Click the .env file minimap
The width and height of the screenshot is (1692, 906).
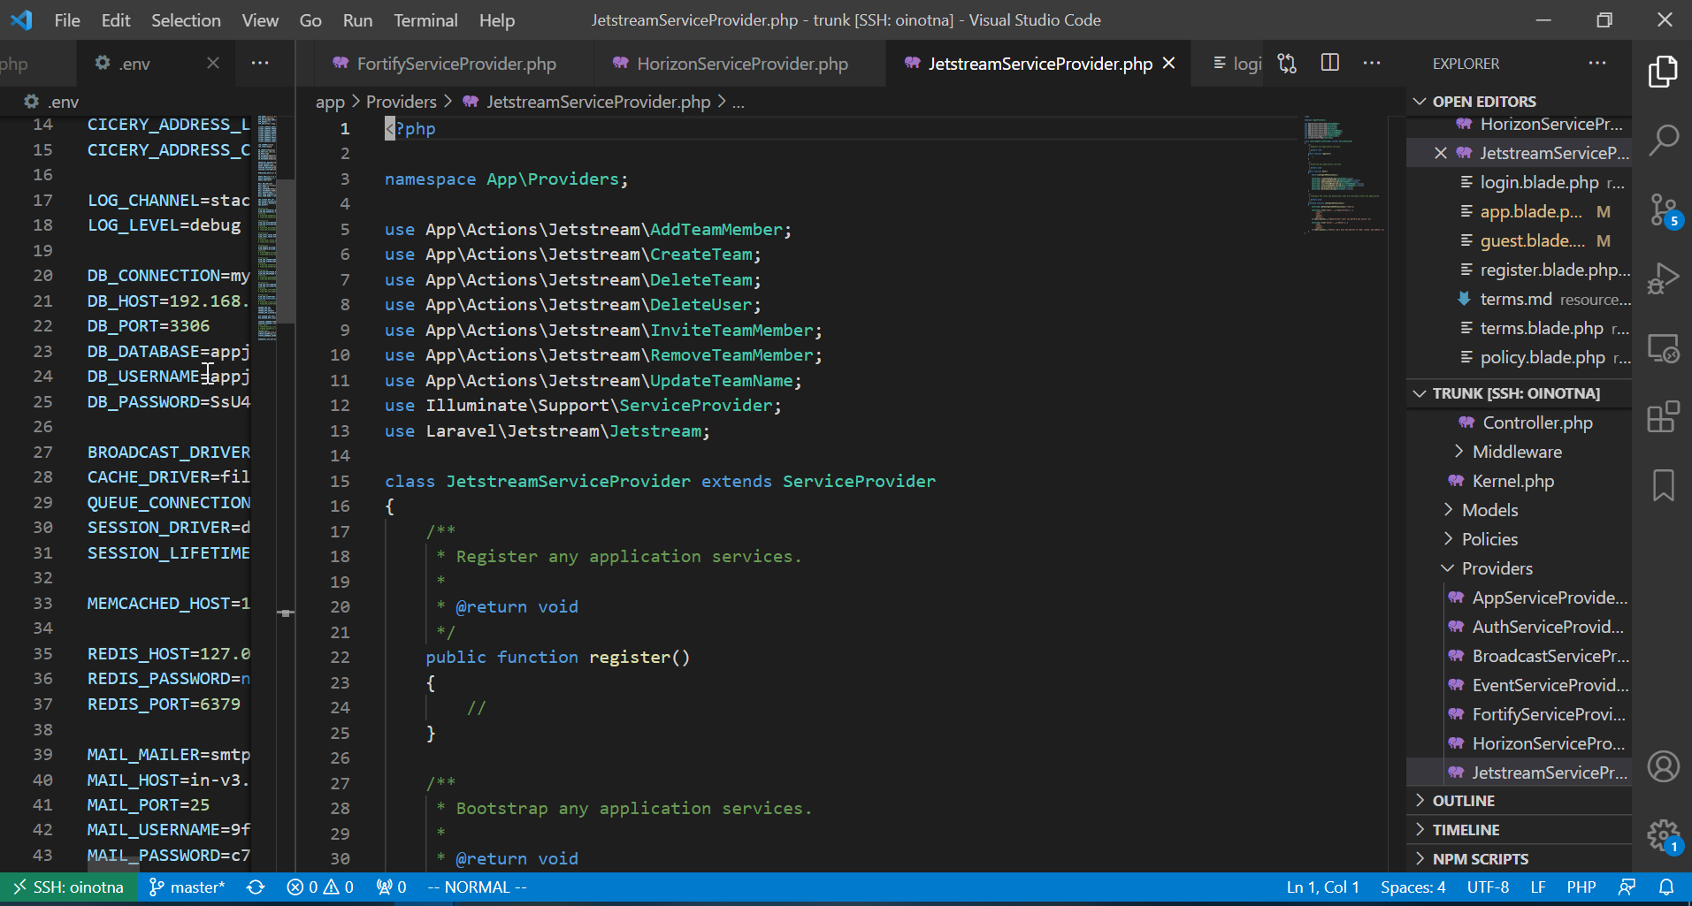(x=266, y=228)
